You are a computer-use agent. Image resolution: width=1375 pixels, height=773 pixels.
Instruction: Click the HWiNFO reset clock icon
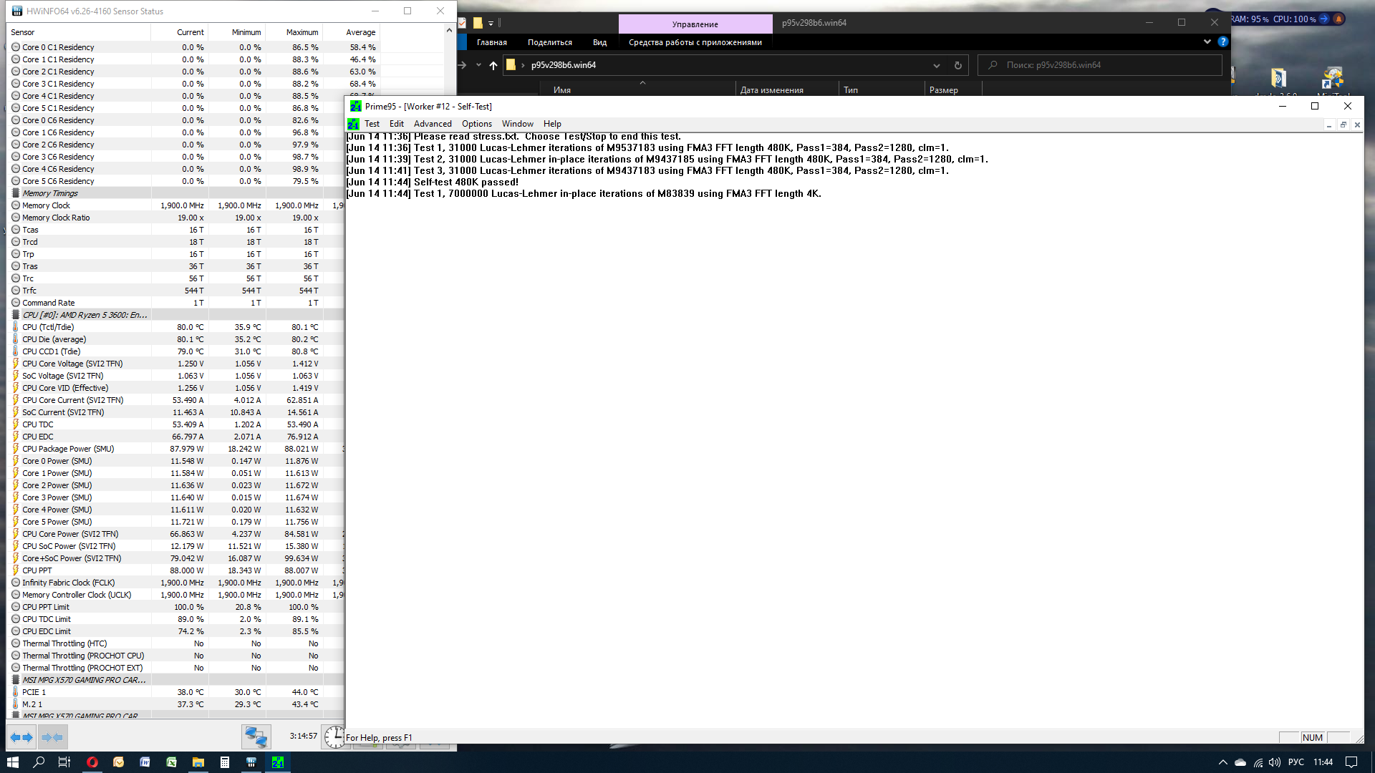tap(334, 736)
